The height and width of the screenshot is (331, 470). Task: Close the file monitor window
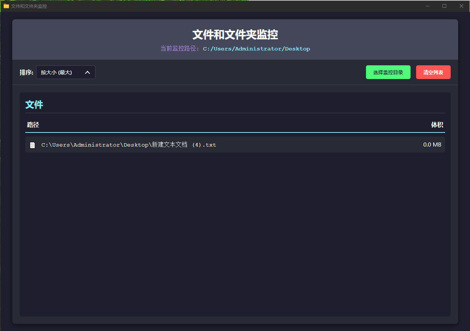(461, 6)
